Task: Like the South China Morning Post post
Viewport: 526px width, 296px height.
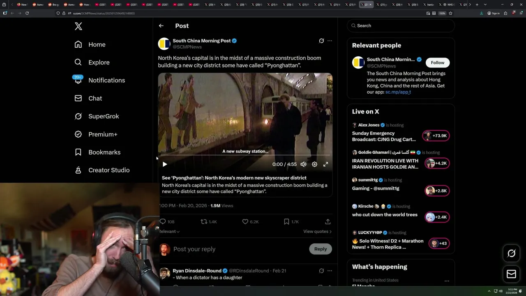Action: point(245,222)
